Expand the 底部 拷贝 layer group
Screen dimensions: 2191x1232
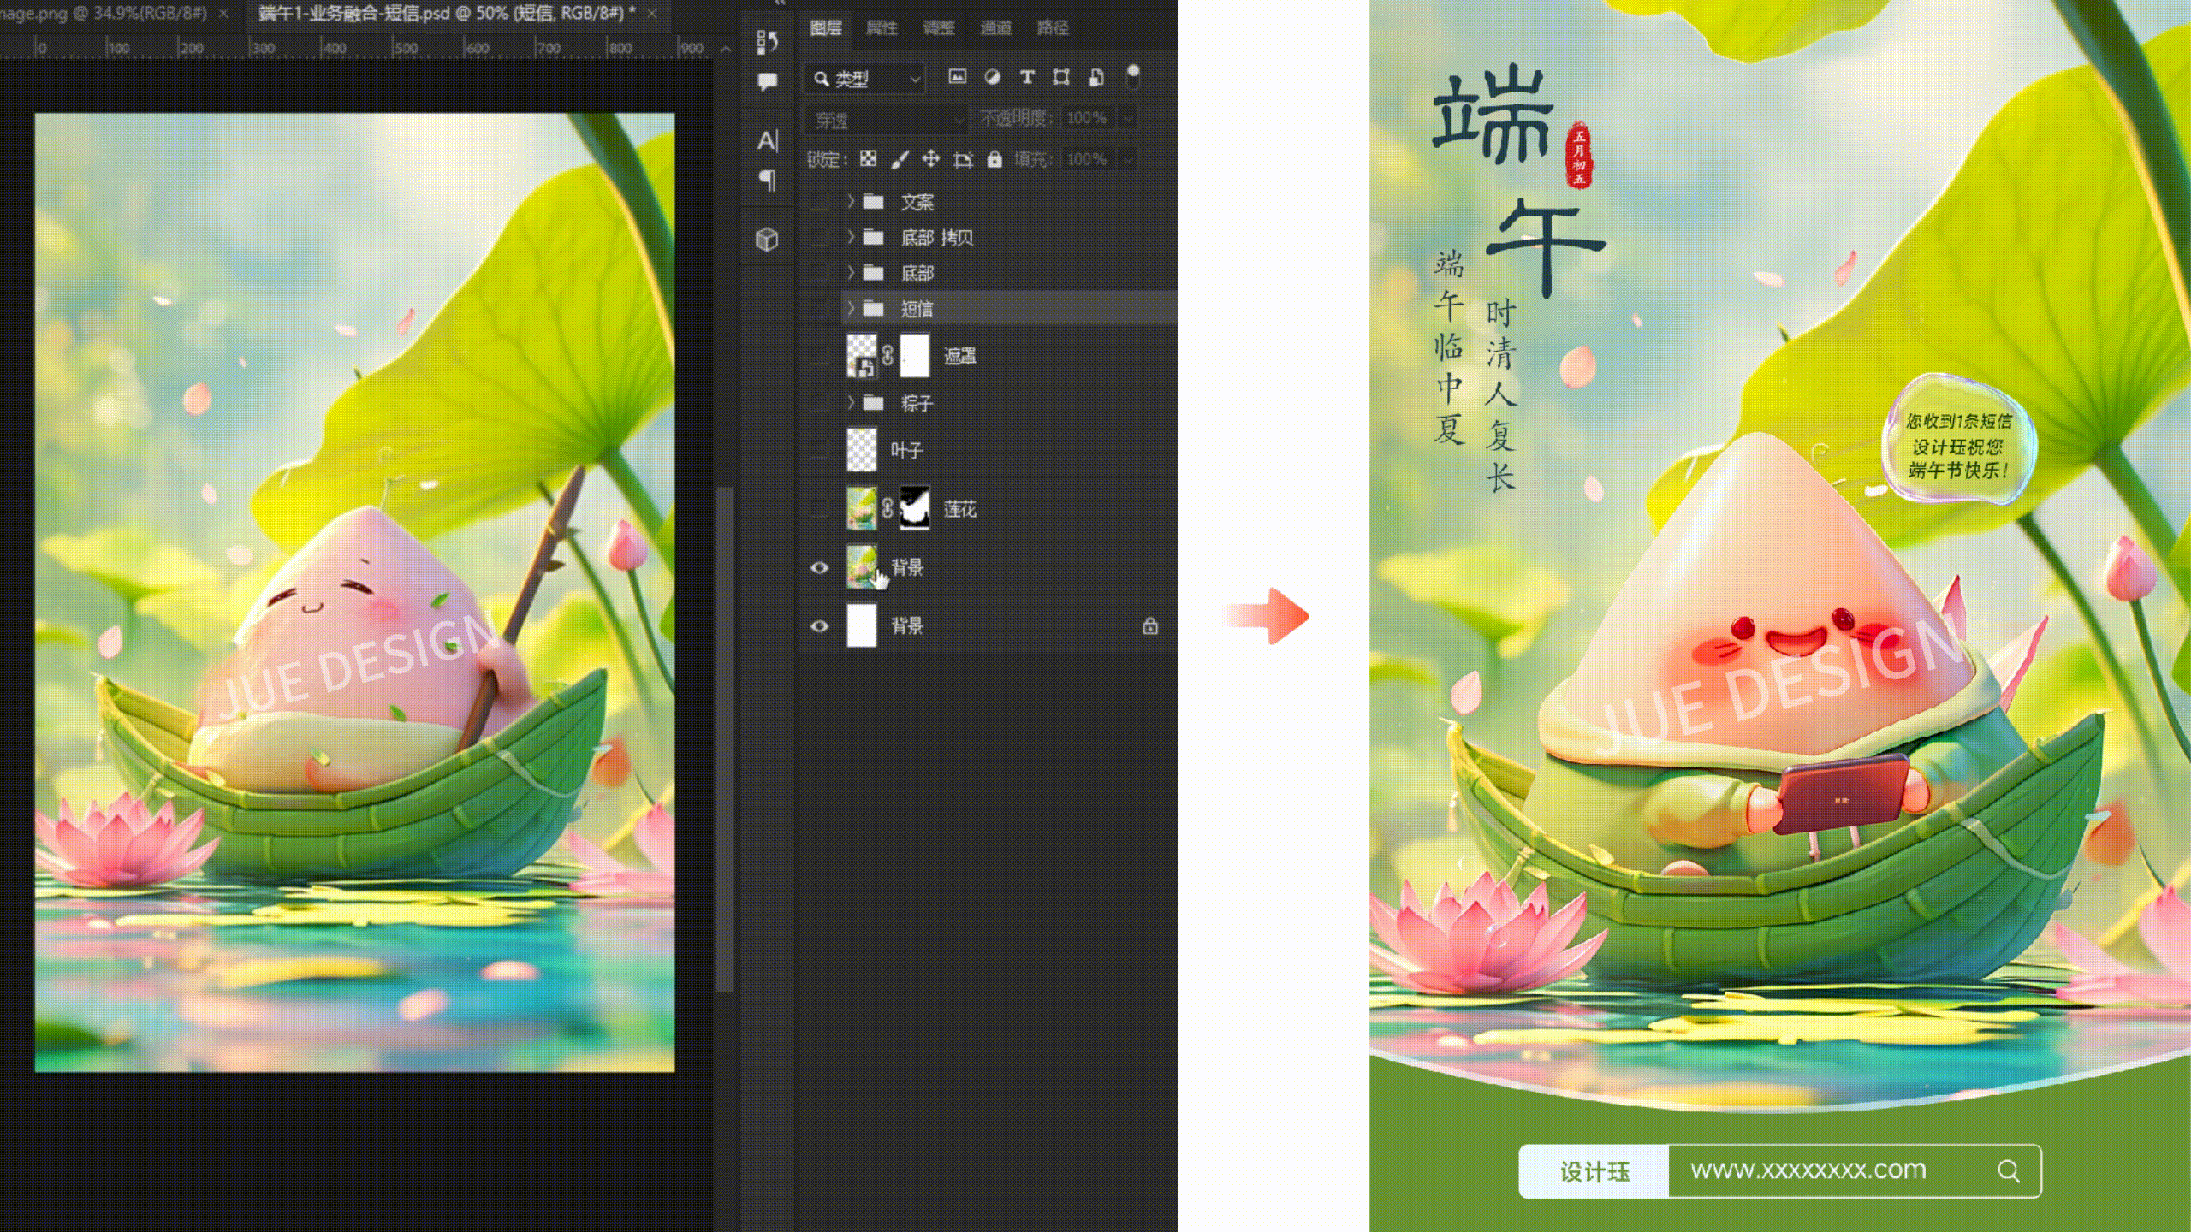851,237
